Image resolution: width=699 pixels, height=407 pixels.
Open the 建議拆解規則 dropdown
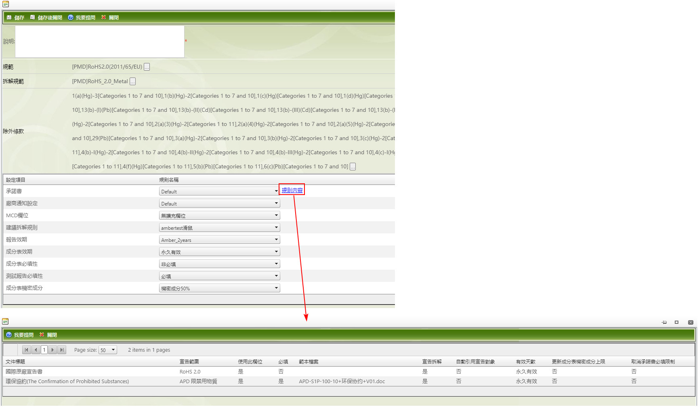point(219,228)
